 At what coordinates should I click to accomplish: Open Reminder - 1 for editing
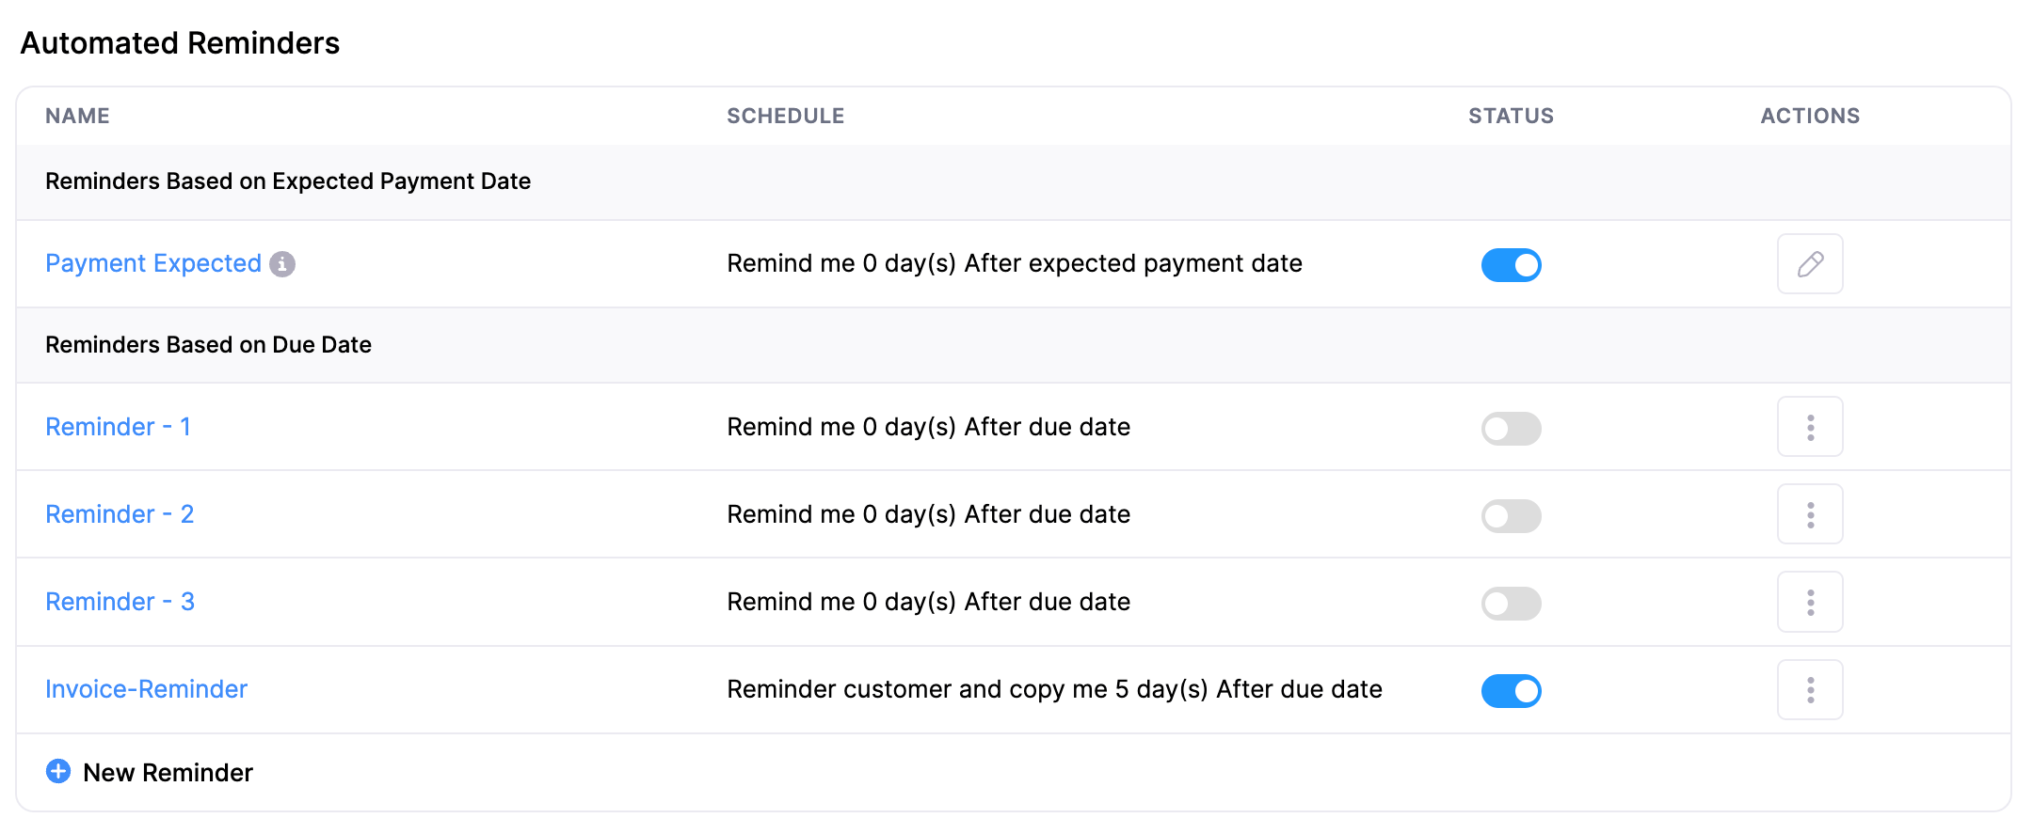click(119, 426)
